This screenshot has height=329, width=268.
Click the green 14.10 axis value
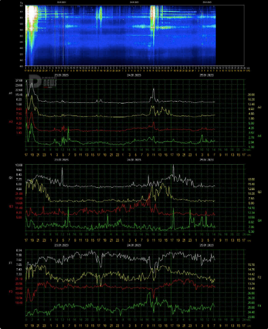pos(251,208)
